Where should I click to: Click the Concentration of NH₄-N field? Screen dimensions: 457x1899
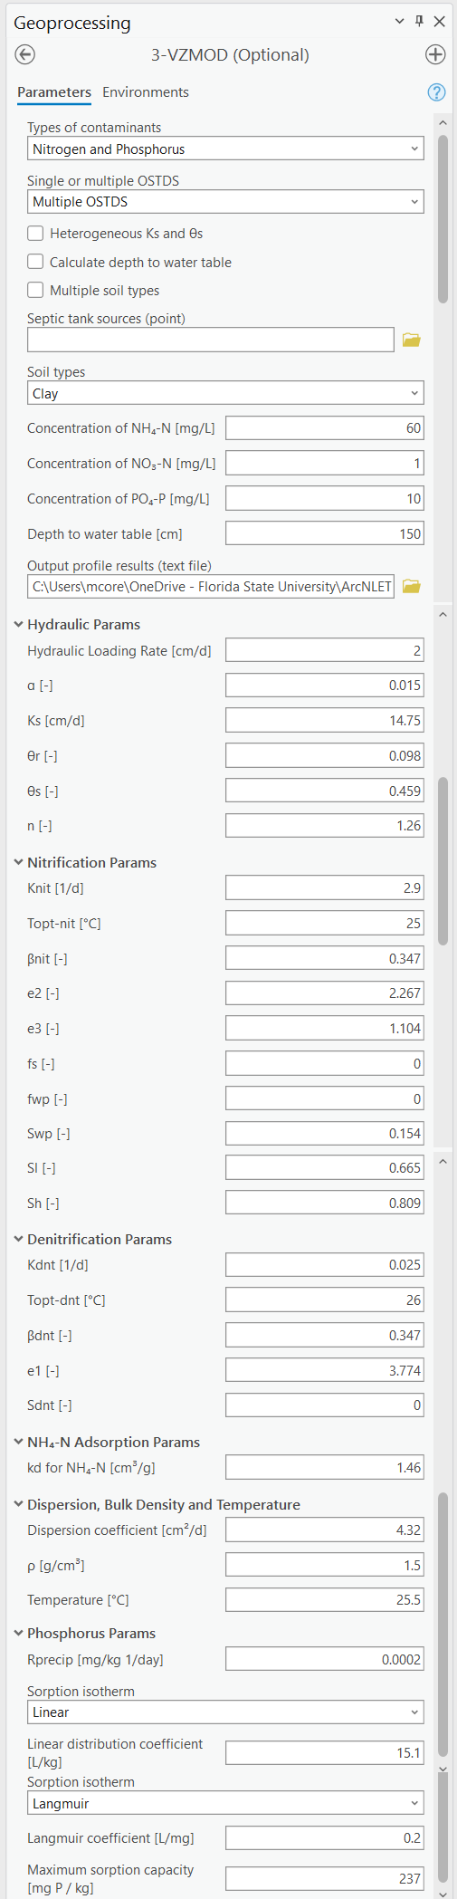[x=325, y=428]
